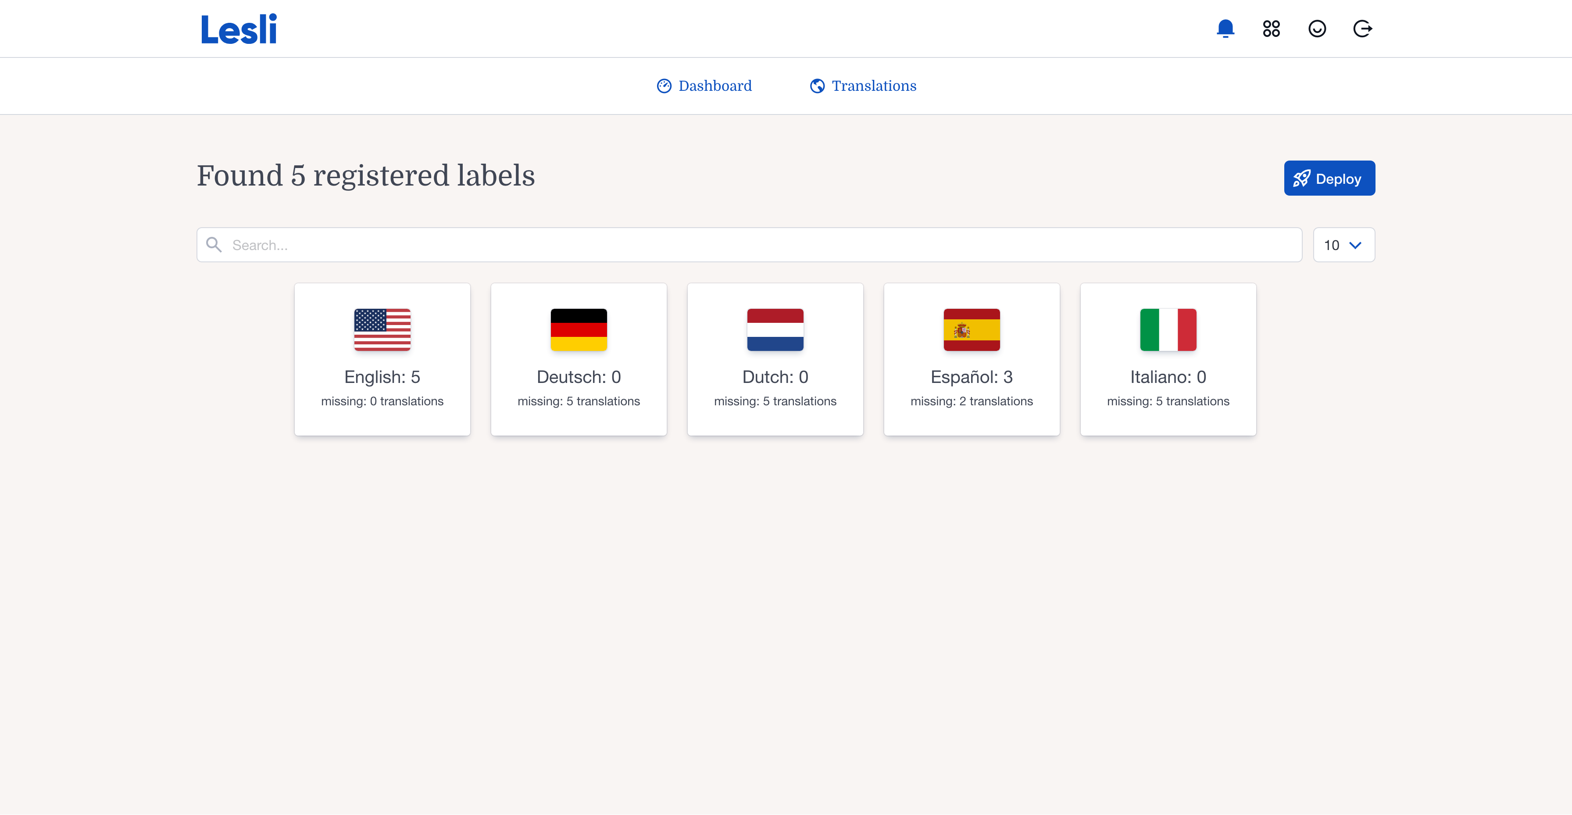Screen dimensions: 1572x815
Task: Click the search magnifier icon
Action: coord(214,245)
